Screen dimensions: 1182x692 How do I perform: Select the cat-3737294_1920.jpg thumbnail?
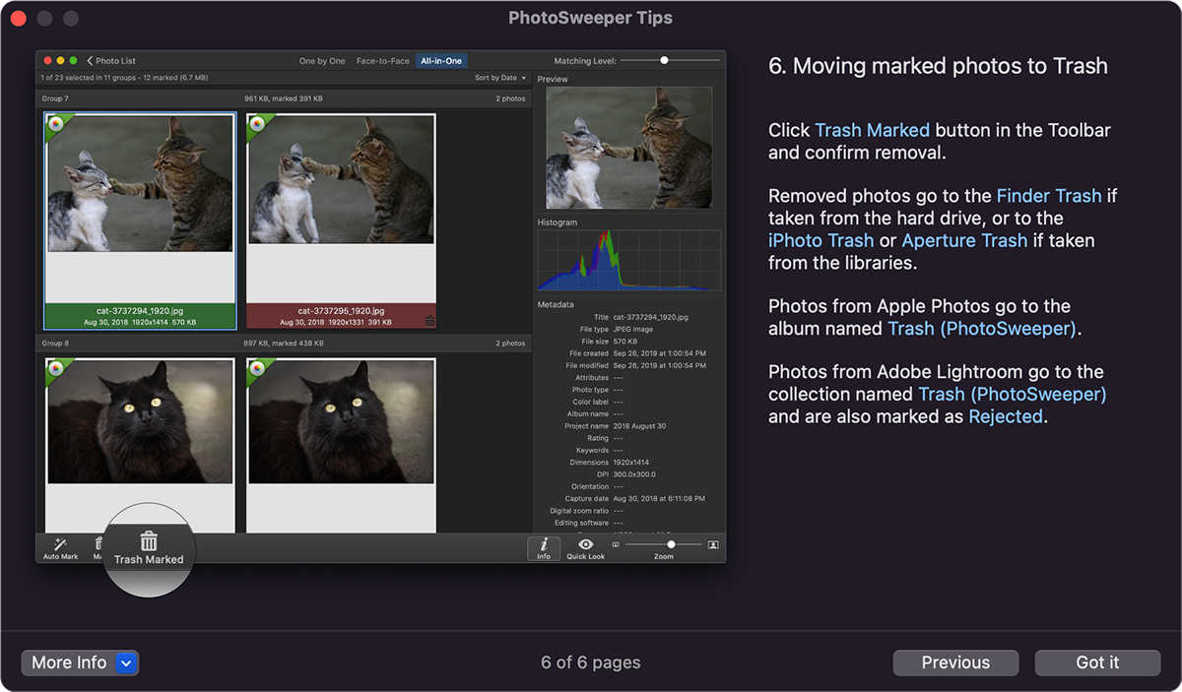pyautogui.click(x=140, y=183)
